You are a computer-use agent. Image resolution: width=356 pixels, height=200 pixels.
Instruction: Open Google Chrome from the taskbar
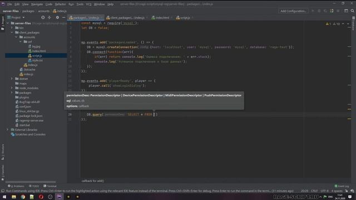23,197
